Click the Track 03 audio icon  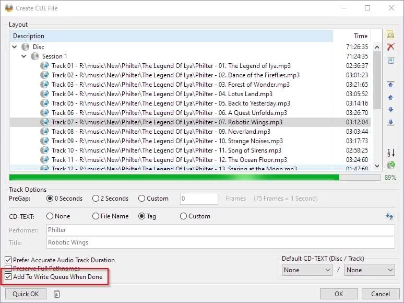[x=44, y=85]
